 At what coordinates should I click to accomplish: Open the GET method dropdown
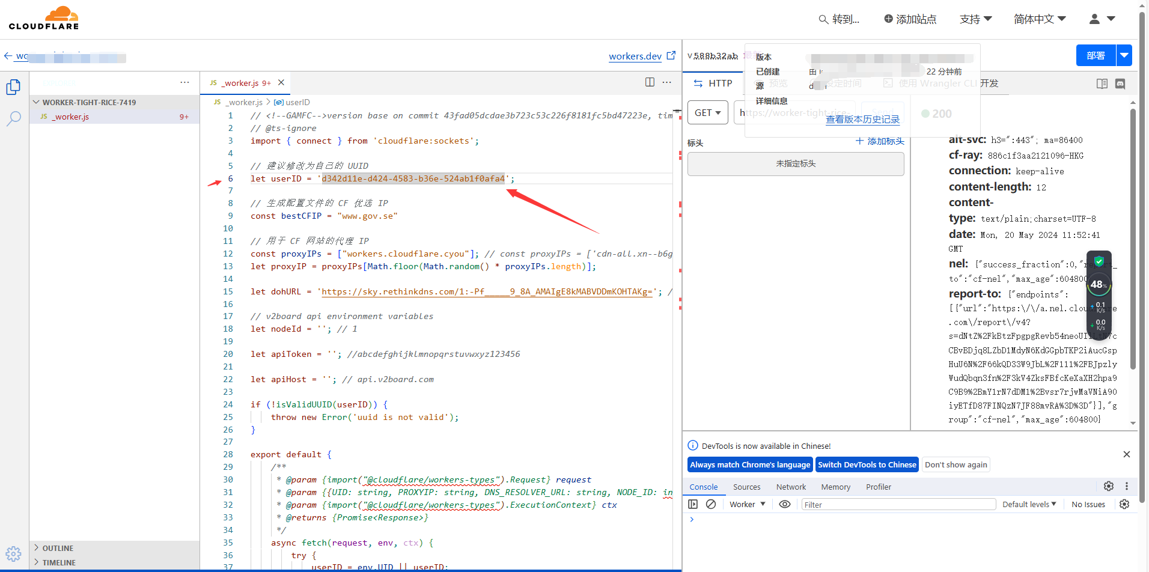point(707,112)
